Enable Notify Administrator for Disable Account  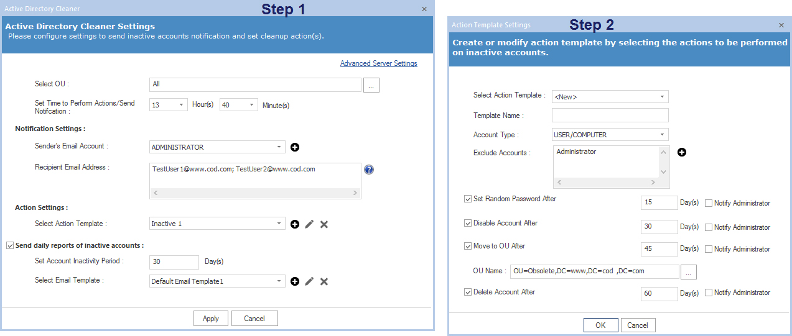tap(709, 227)
